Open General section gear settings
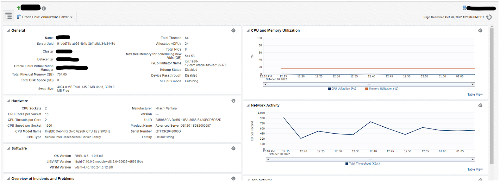 (x=233, y=31)
